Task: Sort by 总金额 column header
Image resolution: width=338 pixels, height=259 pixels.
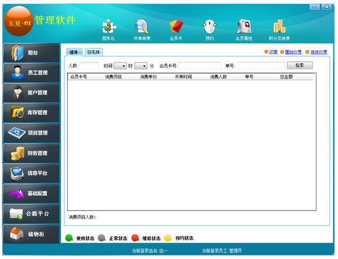Action: tap(295, 77)
